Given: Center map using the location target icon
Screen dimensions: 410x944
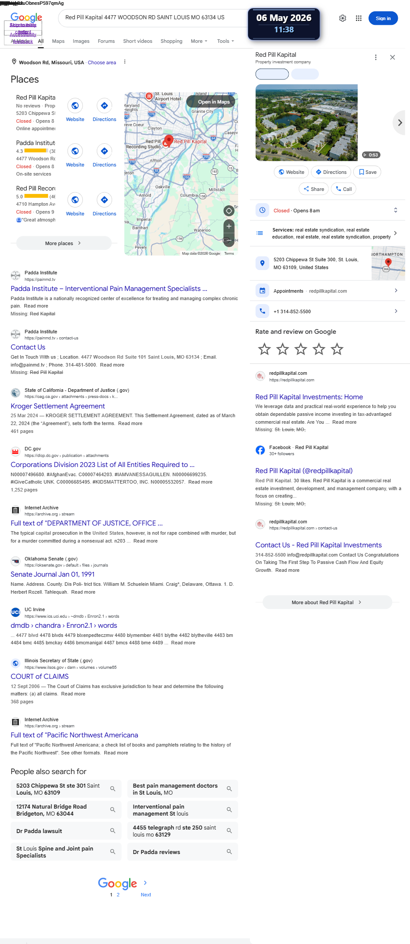Looking at the screenshot, I should click(229, 211).
